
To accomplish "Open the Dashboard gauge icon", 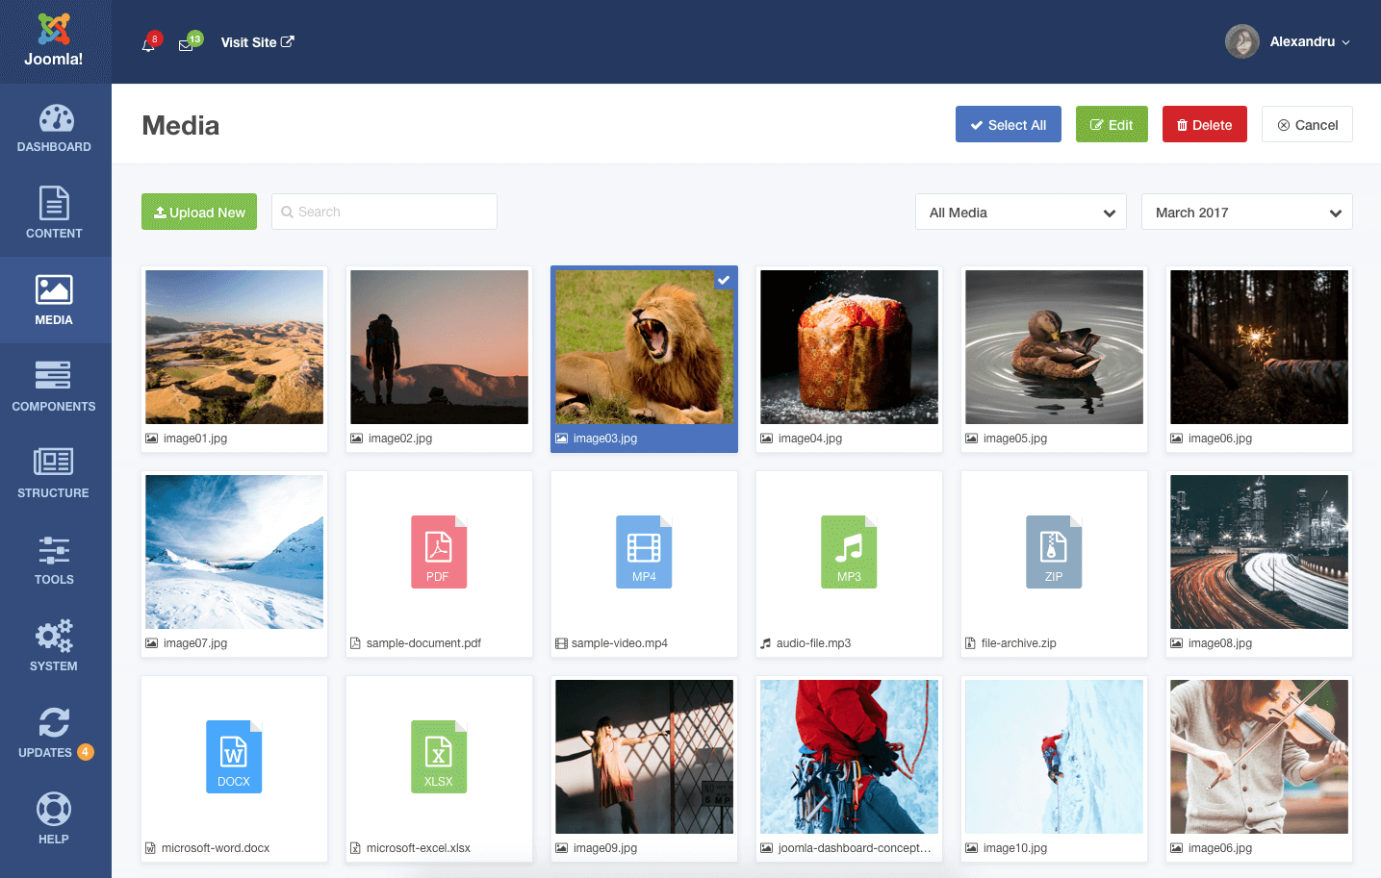I will [55, 119].
